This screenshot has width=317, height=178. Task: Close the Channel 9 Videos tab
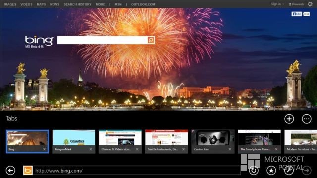click(x=137, y=149)
